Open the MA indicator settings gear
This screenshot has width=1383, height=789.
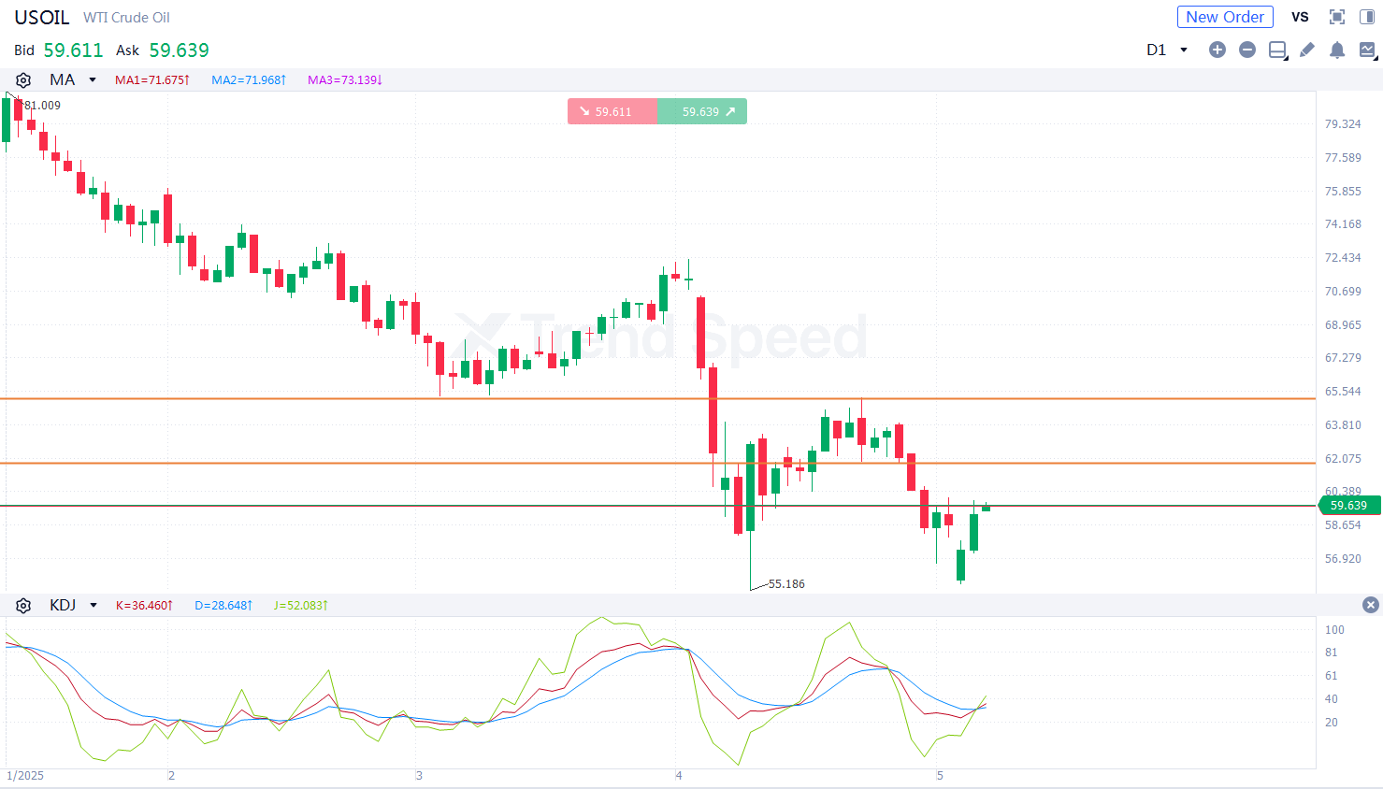click(23, 79)
